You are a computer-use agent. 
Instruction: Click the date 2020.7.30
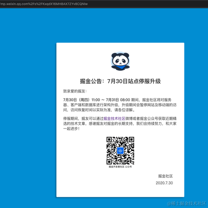(164, 183)
